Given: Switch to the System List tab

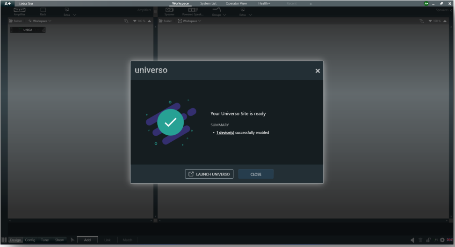Looking at the screenshot, I should 208,3.
